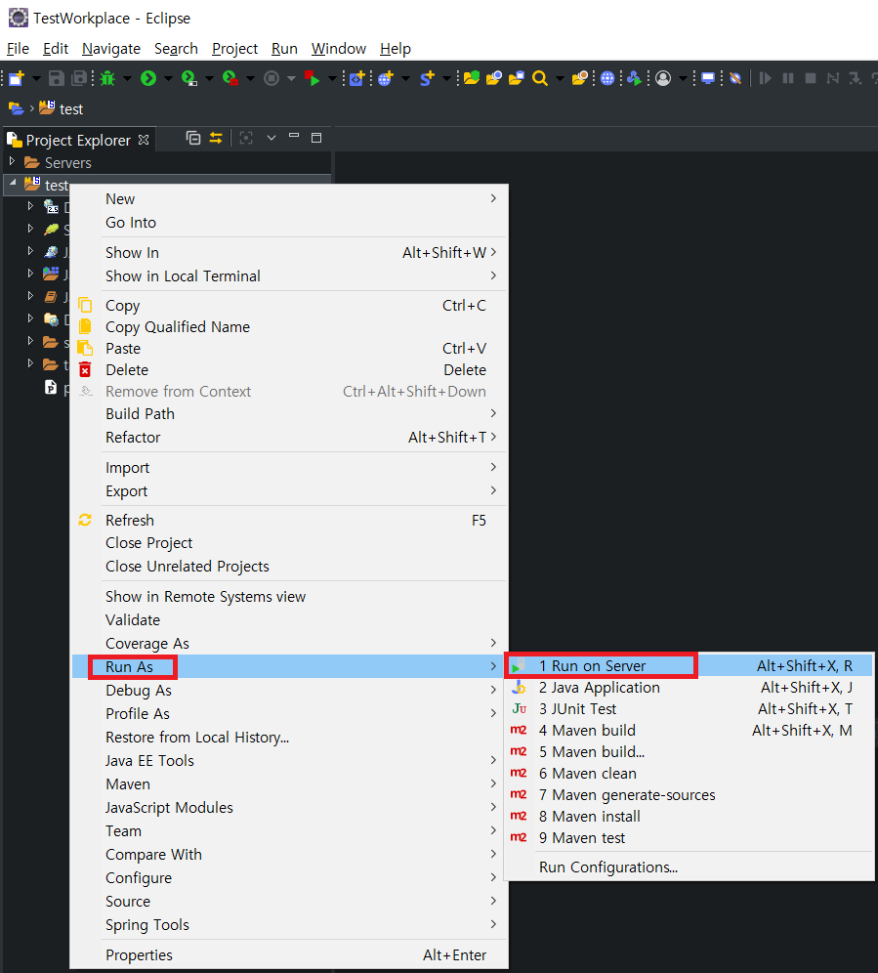Image resolution: width=878 pixels, height=973 pixels.
Task: Click the Open Web Browser globe icon
Action: click(x=607, y=78)
